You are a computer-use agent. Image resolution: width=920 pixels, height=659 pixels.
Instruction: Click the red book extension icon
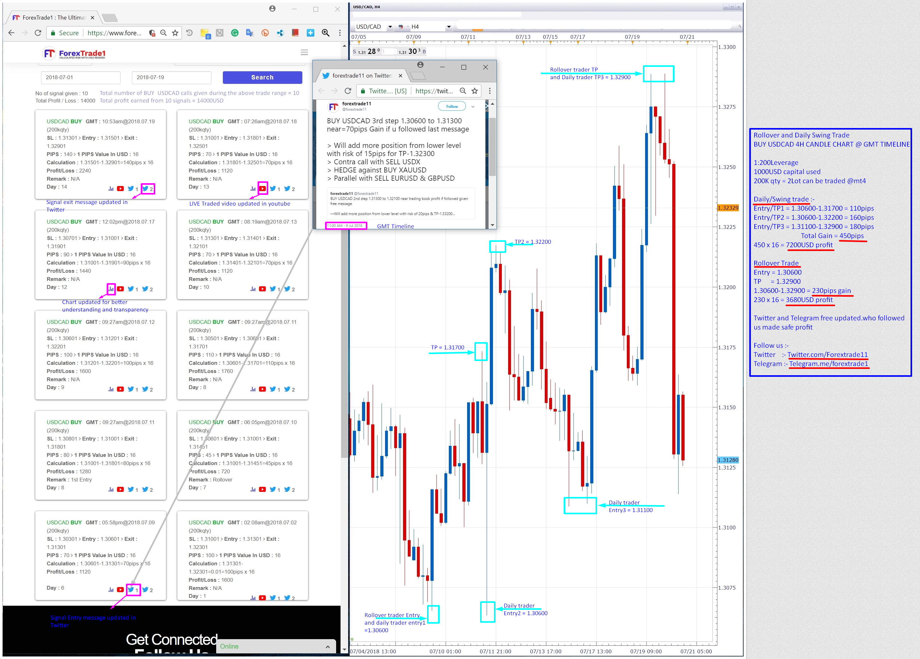click(x=295, y=33)
